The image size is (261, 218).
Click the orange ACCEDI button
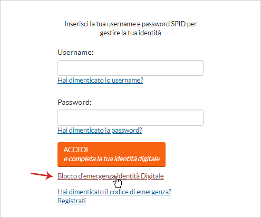111,154
